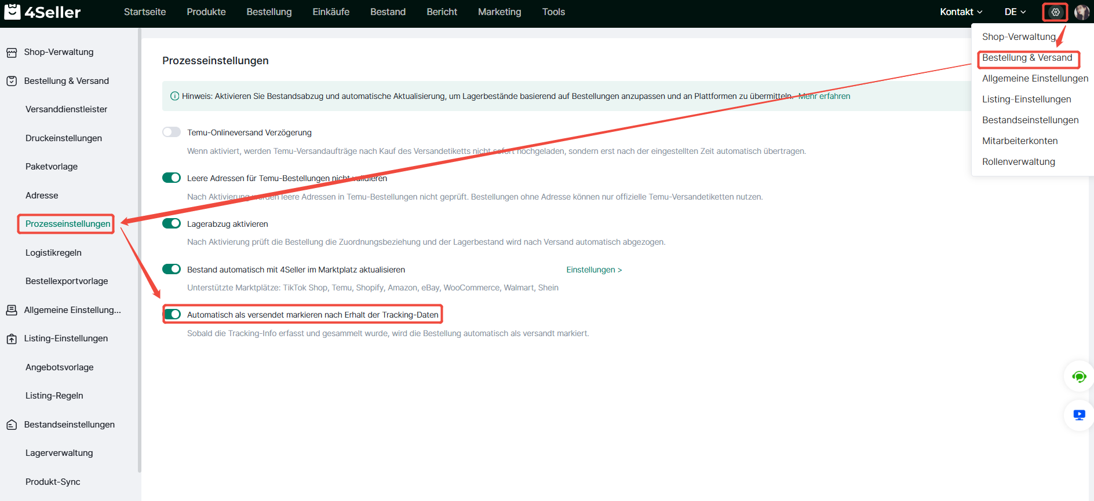This screenshot has width=1094, height=501.
Task: Open Logistikregeln in sidebar
Action: (53, 252)
